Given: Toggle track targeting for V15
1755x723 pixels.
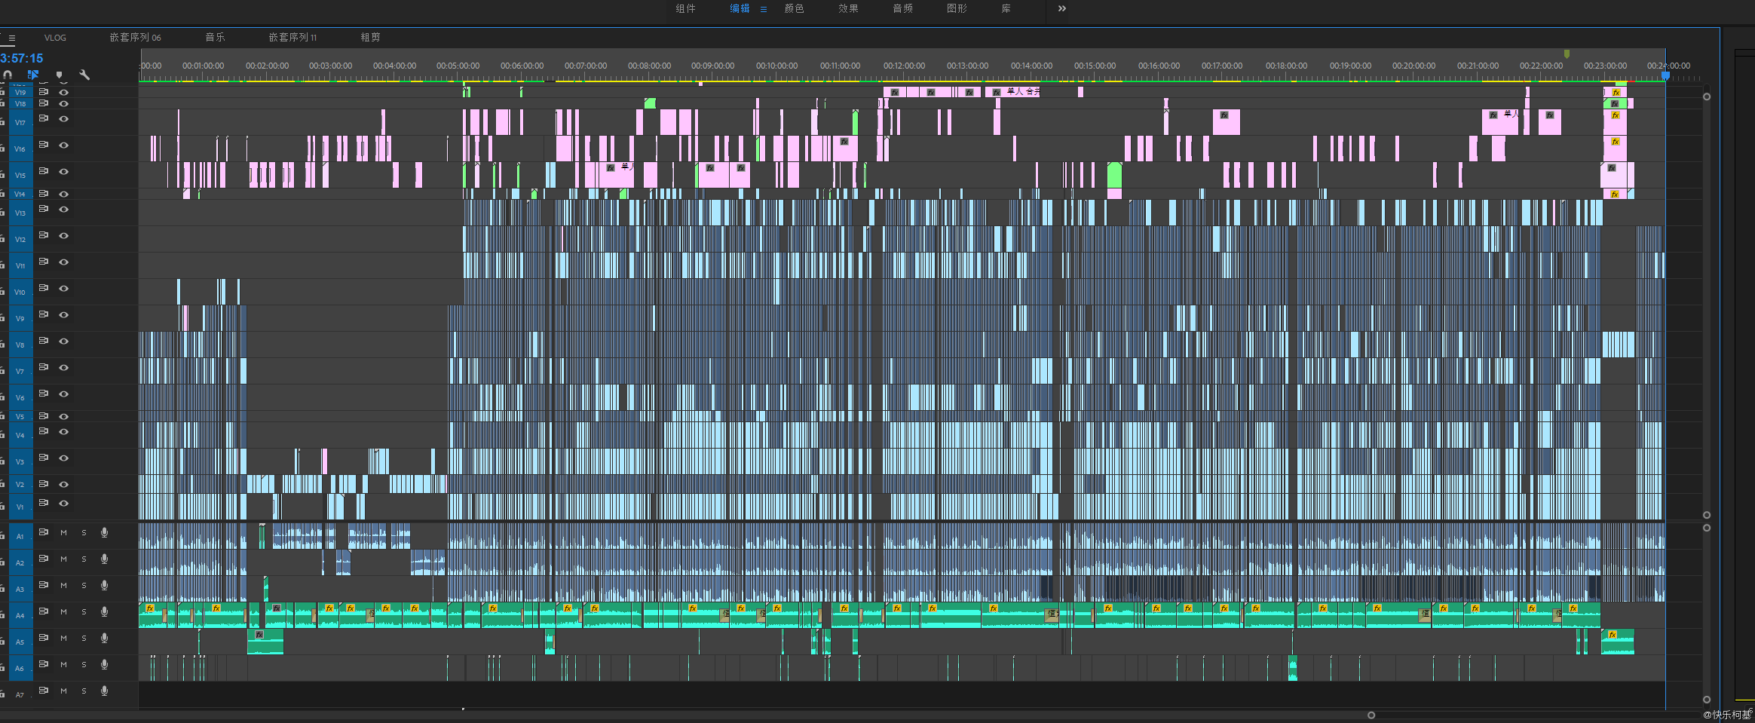Looking at the screenshot, I should click(20, 175).
